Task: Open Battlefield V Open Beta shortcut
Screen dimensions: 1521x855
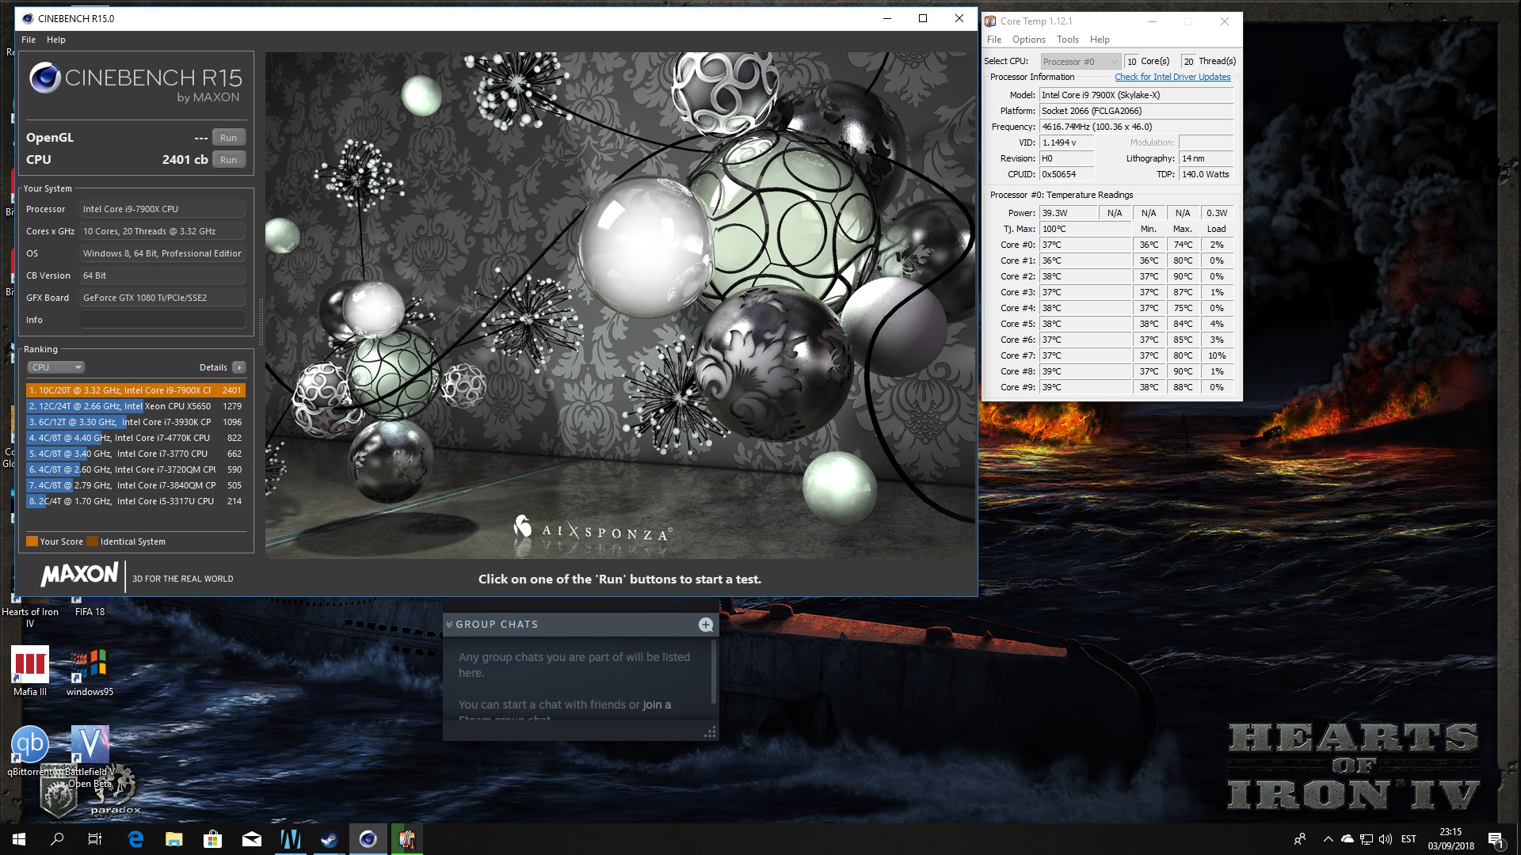Action: tap(90, 756)
